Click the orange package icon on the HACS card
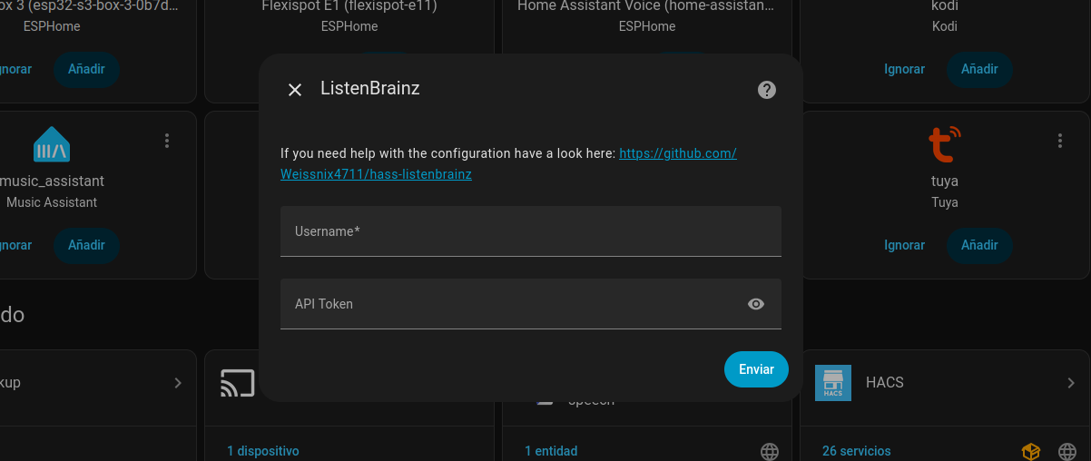 tap(1030, 451)
